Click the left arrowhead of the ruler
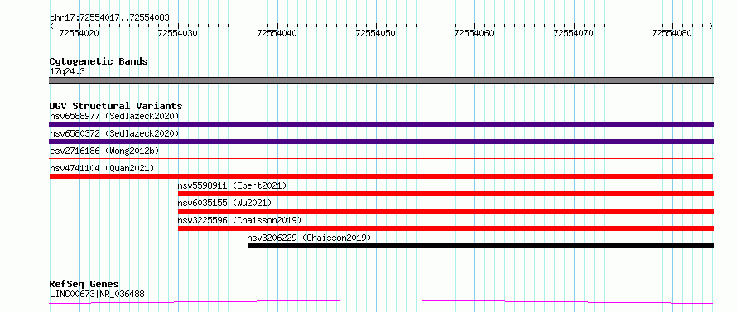 pos(51,26)
